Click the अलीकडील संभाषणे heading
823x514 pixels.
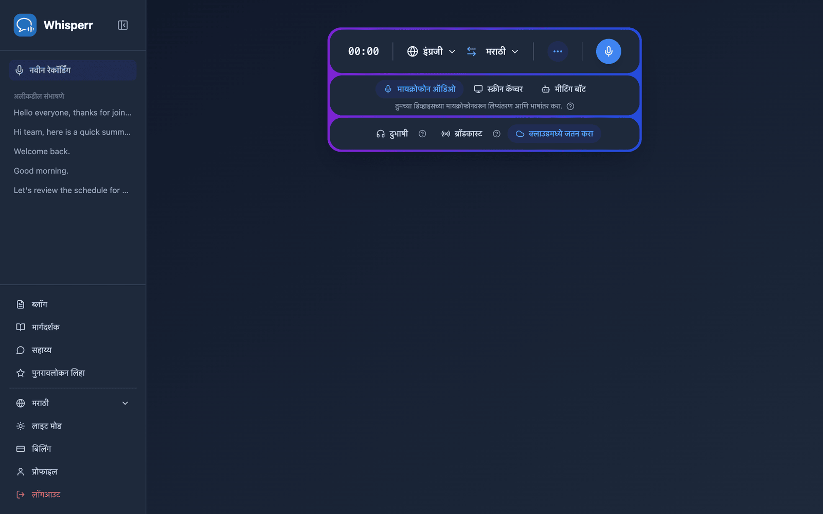(39, 96)
